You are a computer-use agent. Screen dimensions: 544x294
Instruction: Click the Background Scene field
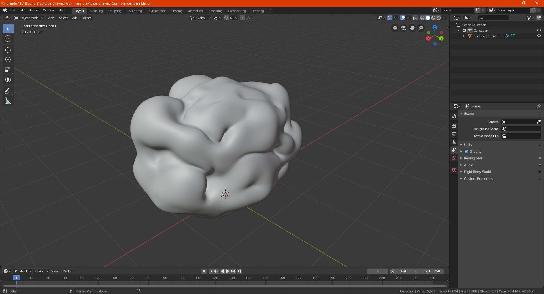tap(521, 129)
